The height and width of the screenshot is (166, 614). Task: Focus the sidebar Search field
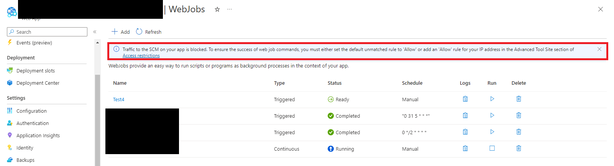(x=47, y=32)
